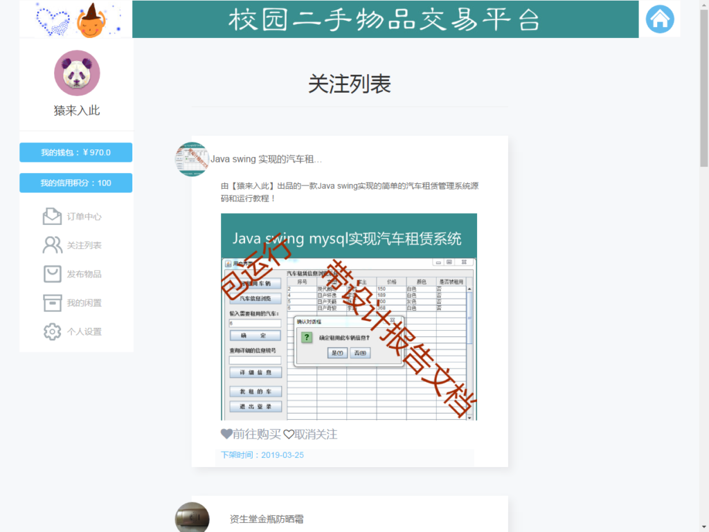This screenshot has width=709, height=532.
Task: Click the home icon at top right
Action: [x=659, y=19]
